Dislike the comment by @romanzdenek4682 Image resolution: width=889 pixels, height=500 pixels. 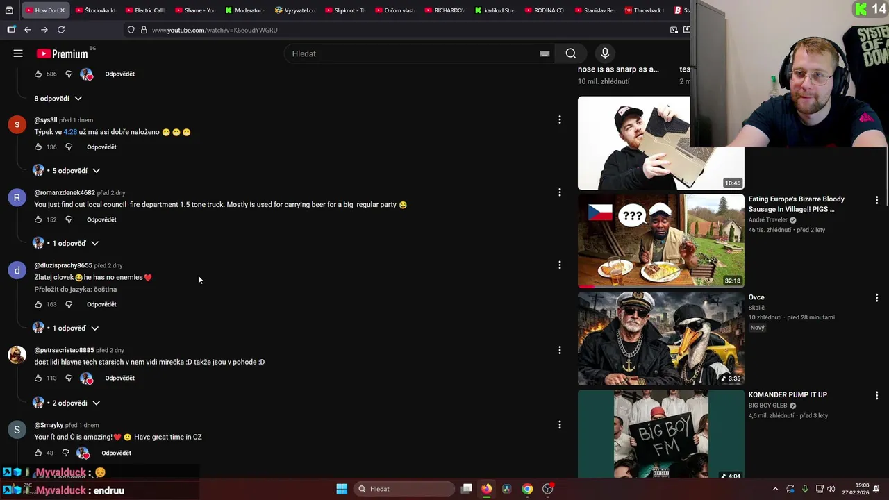coord(69,219)
